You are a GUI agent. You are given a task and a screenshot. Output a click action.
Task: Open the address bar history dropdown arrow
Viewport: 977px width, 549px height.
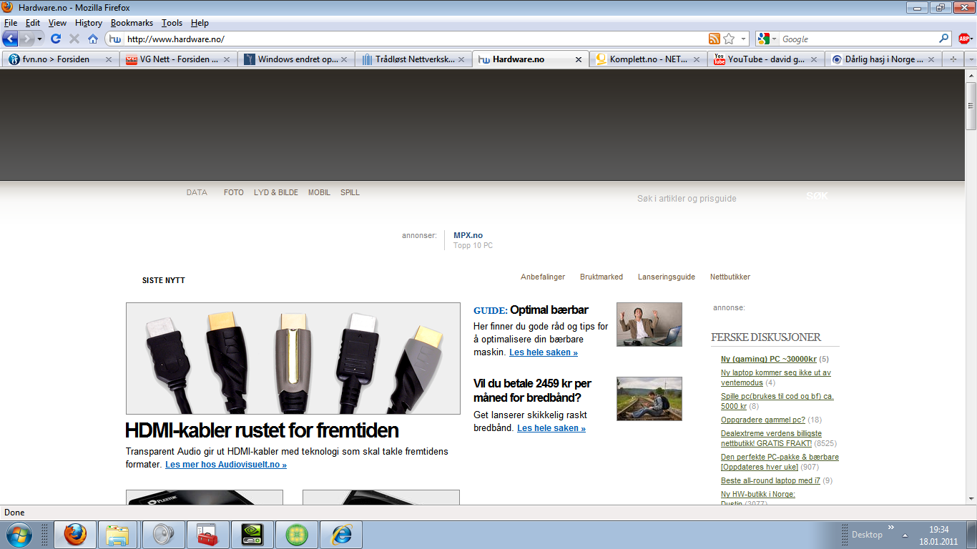pyautogui.click(x=744, y=39)
